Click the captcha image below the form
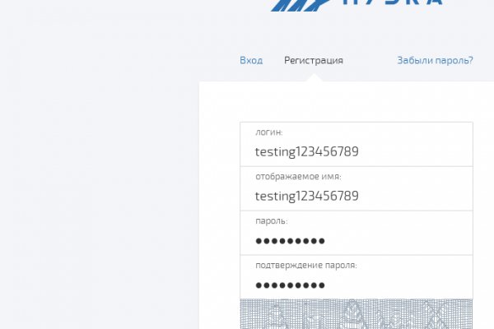Viewport: 494px width, 329px height. point(356,314)
